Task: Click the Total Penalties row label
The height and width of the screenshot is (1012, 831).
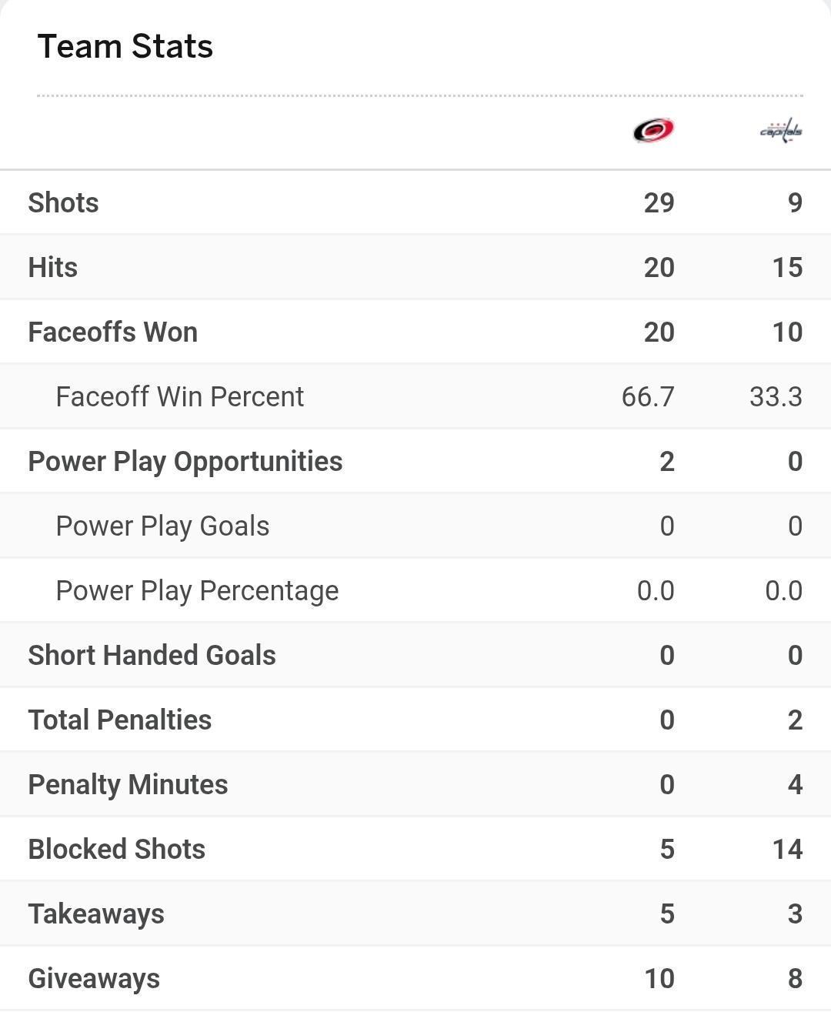Action: [119, 720]
